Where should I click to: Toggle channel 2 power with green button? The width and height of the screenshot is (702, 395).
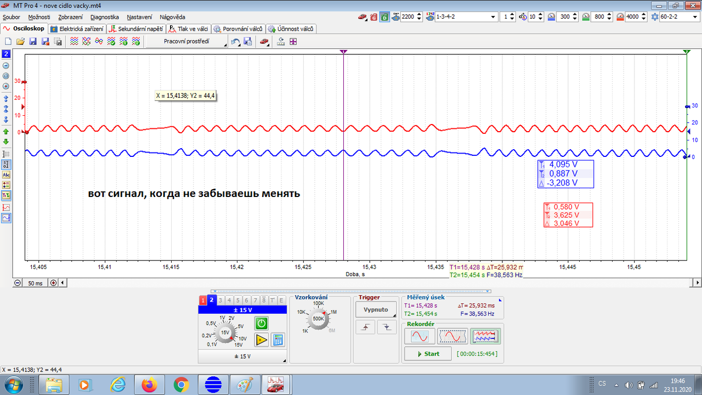tap(261, 323)
